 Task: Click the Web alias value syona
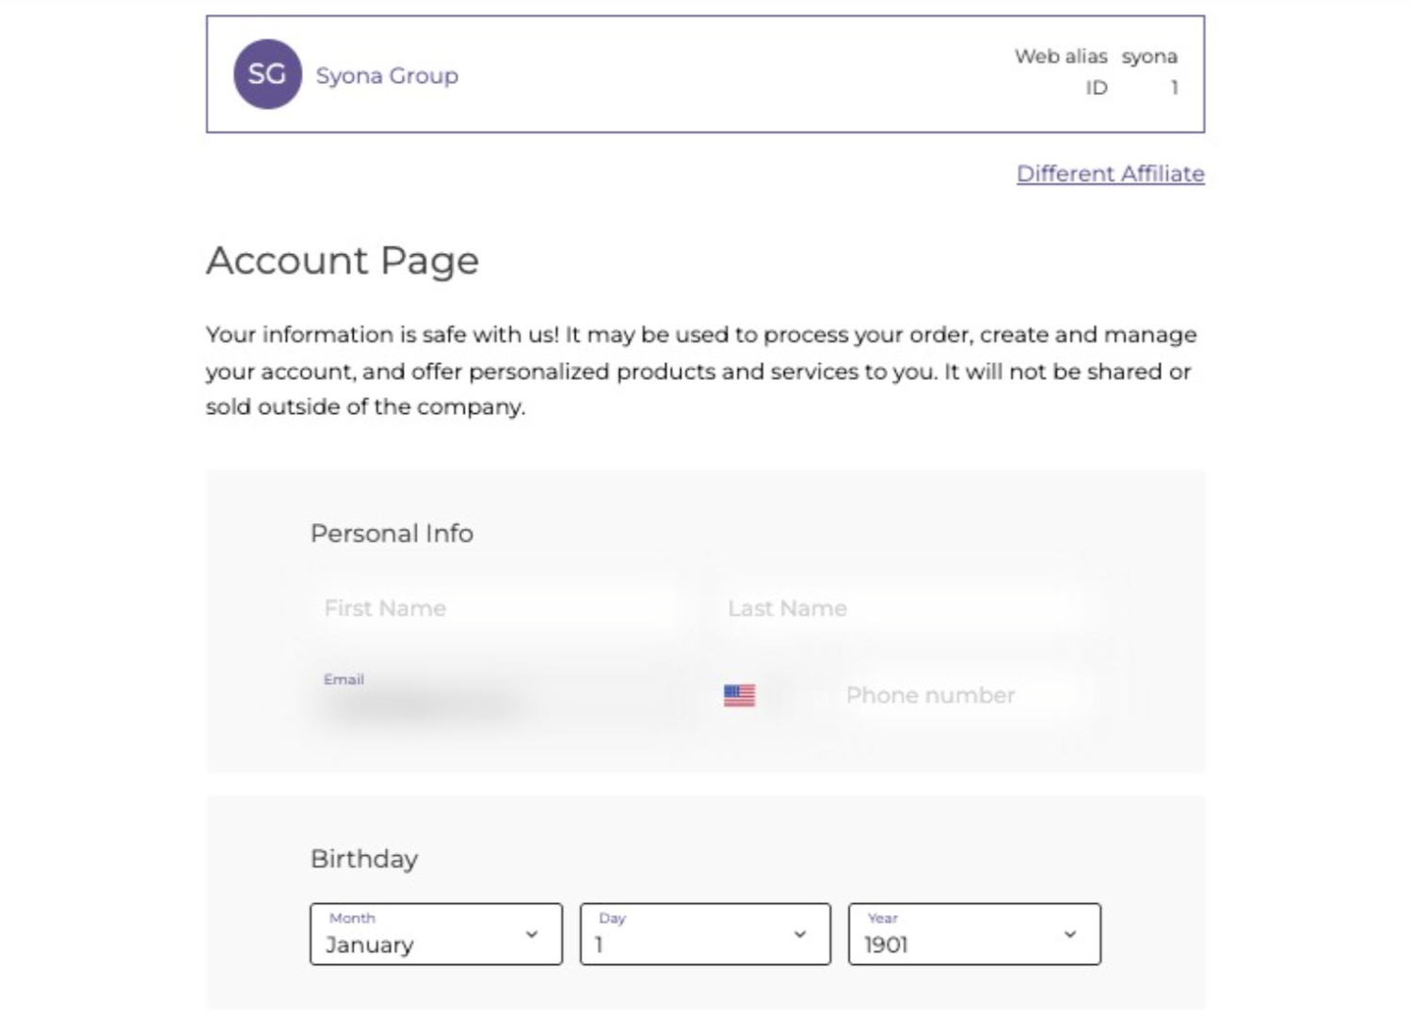tap(1149, 56)
